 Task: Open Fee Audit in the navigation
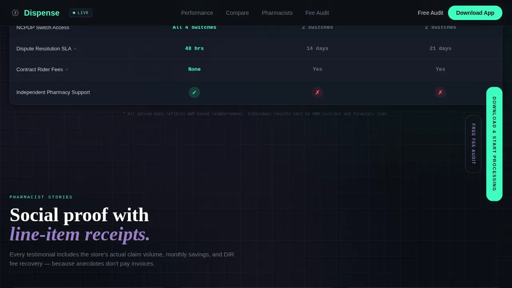coord(317,13)
